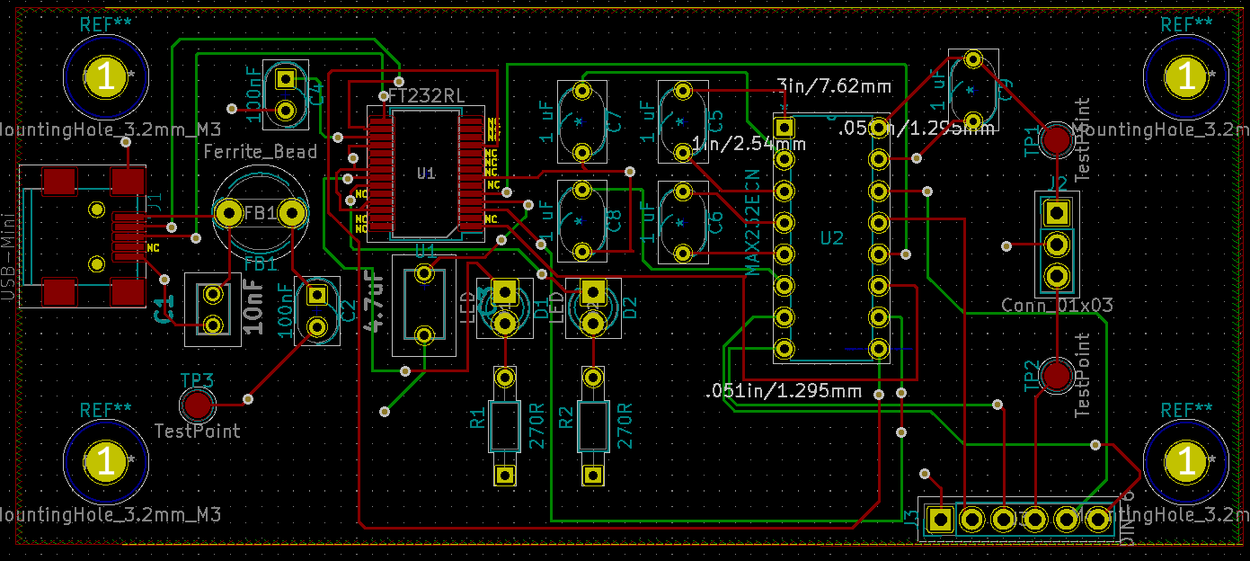This screenshot has height=561, width=1250.
Task: Click the top pad of the 4.7uF capacitor
Action: 425,274
